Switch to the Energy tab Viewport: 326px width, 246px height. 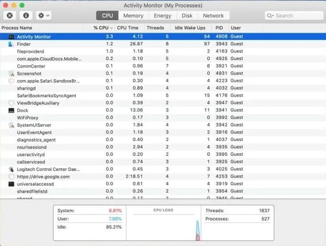(162, 15)
